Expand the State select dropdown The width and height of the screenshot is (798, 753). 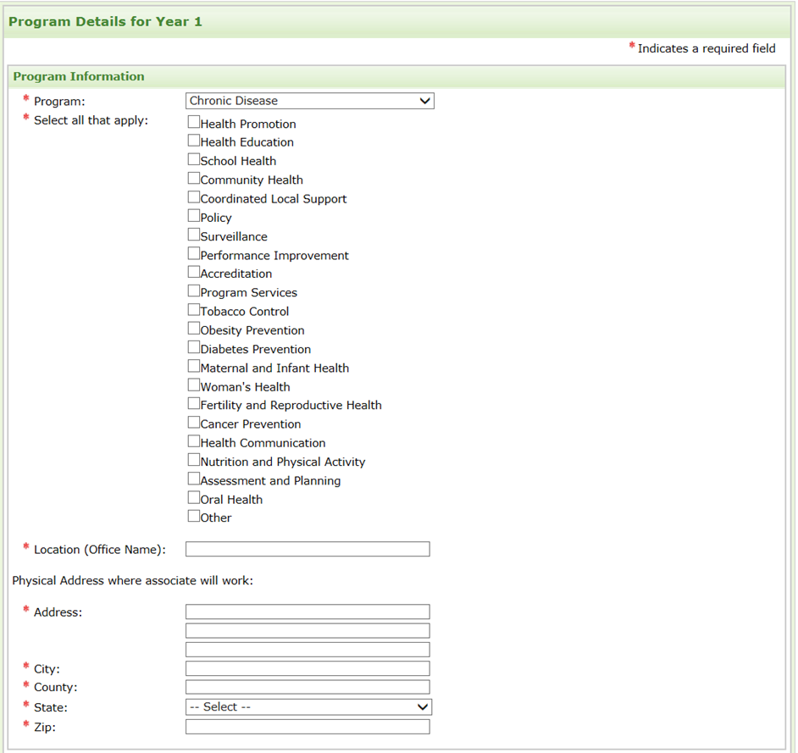coord(308,706)
